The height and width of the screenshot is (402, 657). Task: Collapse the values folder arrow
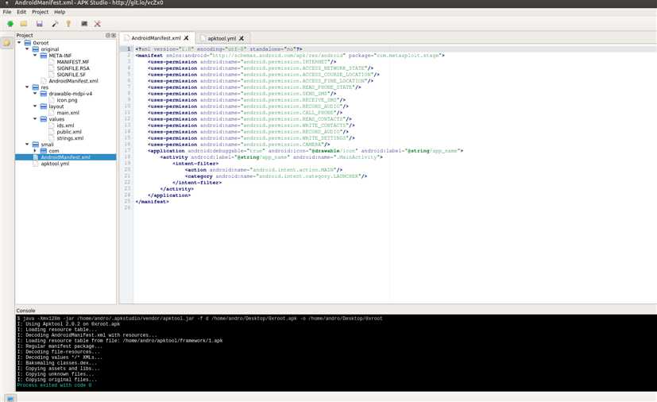point(35,118)
